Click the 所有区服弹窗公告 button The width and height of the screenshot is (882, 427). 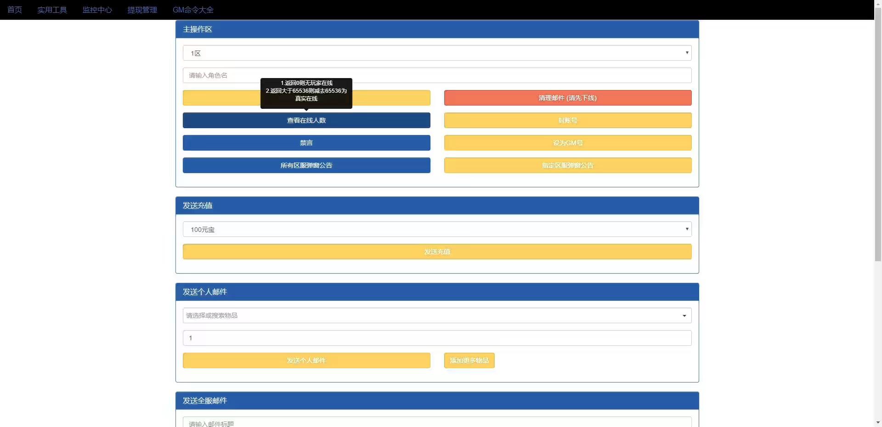[306, 165]
